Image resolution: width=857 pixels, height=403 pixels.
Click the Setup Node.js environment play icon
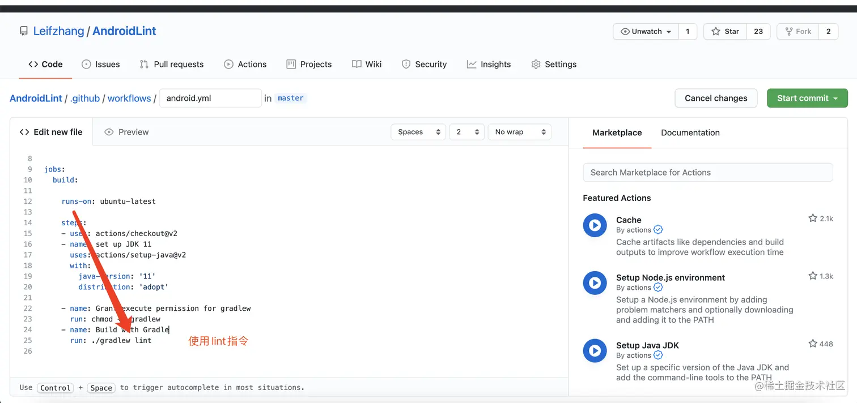point(595,282)
